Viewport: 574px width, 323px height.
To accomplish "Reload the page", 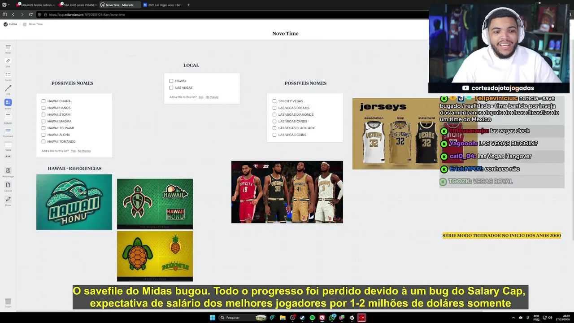I will (30, 14).
